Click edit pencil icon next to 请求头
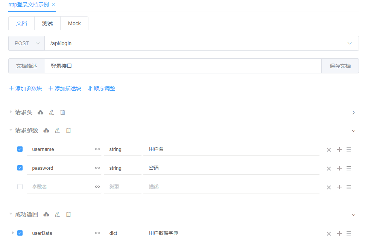365x239 pixels. [52, 113]
